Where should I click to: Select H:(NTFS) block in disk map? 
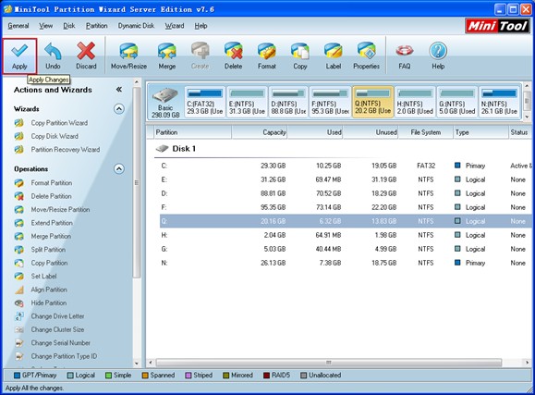[415, 102]
